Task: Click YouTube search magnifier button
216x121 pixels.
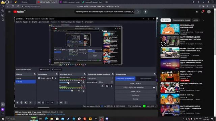Action: (138, 12)
